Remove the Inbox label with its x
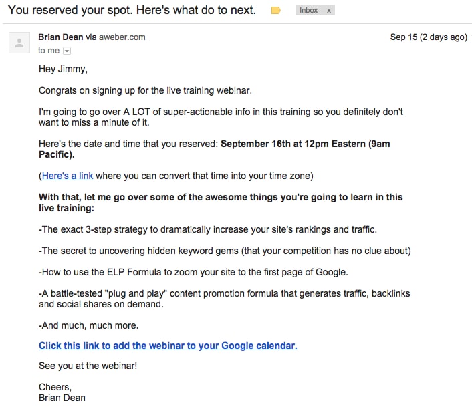 tap(329, 11)
